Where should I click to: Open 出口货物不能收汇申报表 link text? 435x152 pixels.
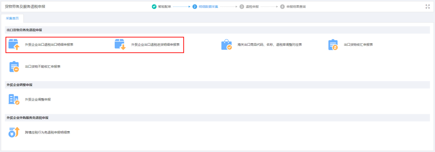pos(43,67)
